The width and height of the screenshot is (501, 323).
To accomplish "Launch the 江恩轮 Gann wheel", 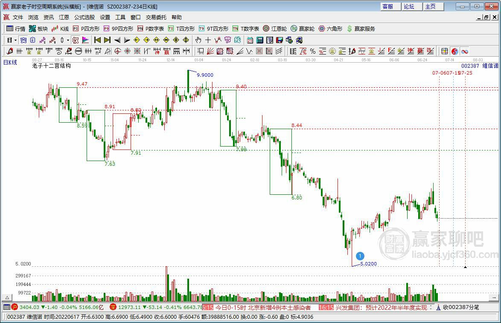I will tap(275, 29).
